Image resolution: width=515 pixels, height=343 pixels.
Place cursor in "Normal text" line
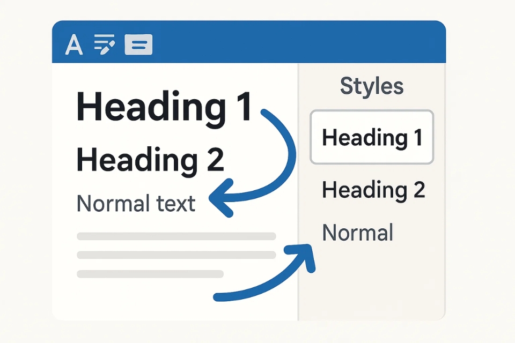click(136, 204)
